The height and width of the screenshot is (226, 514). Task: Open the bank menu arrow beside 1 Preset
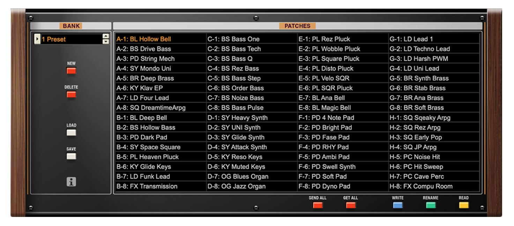click(x=37, y=39)
